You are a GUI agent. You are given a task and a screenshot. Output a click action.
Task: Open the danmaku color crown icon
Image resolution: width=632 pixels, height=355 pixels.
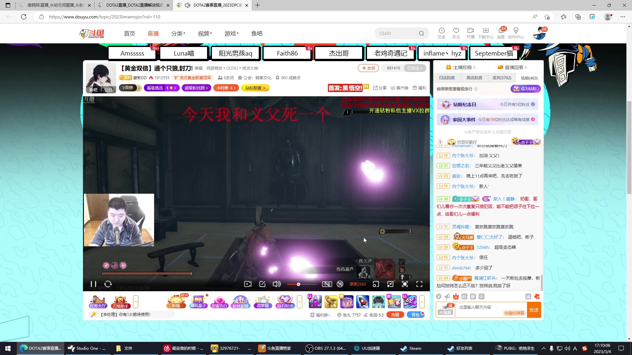(456, 296)
